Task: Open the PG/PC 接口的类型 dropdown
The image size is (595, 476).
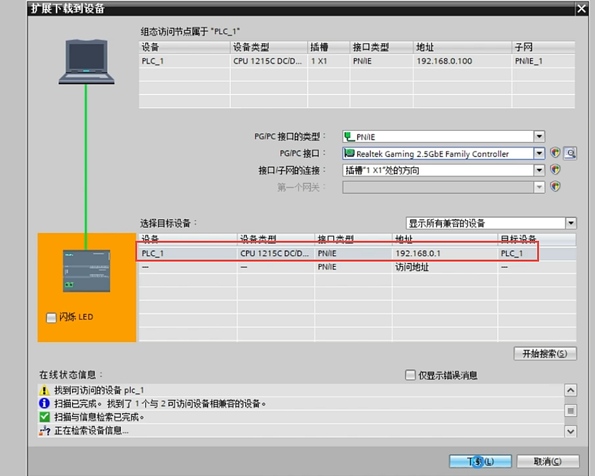Action: pos(539,137)
